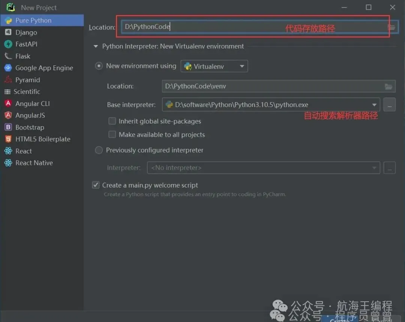Select Angular CLI project type
The image size is (405, 322).
(x=42, y=104)
